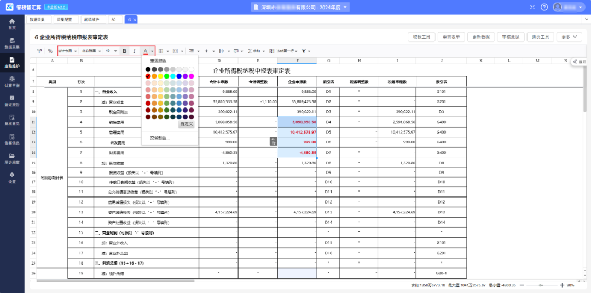The width and height of the screenshot is (591, 293).
Task: Pick the magenta color swatch
Action: tap(191, 76)
